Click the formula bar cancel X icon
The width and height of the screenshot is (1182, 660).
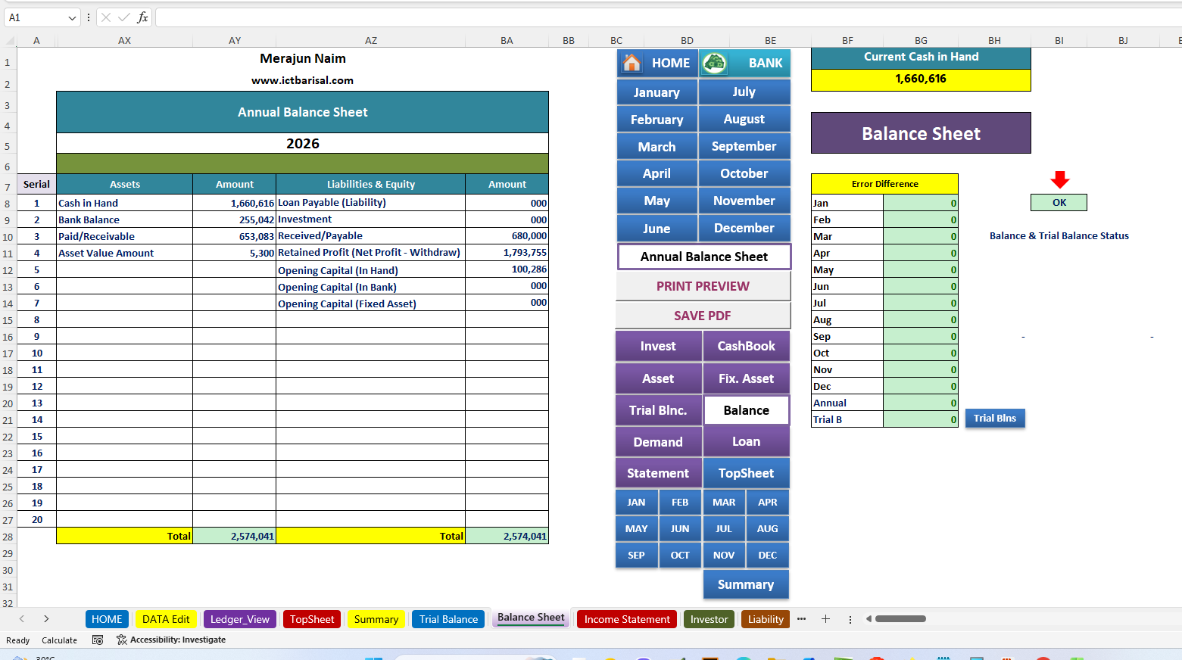(106, 17)
